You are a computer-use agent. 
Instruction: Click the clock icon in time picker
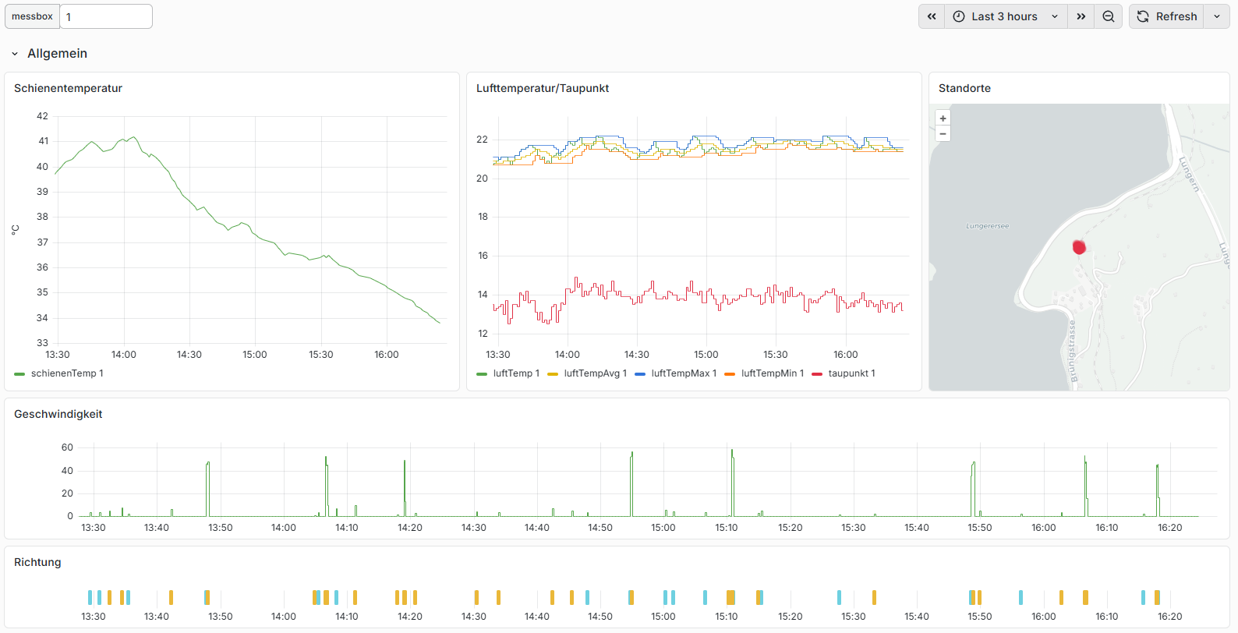coord(959,16)
